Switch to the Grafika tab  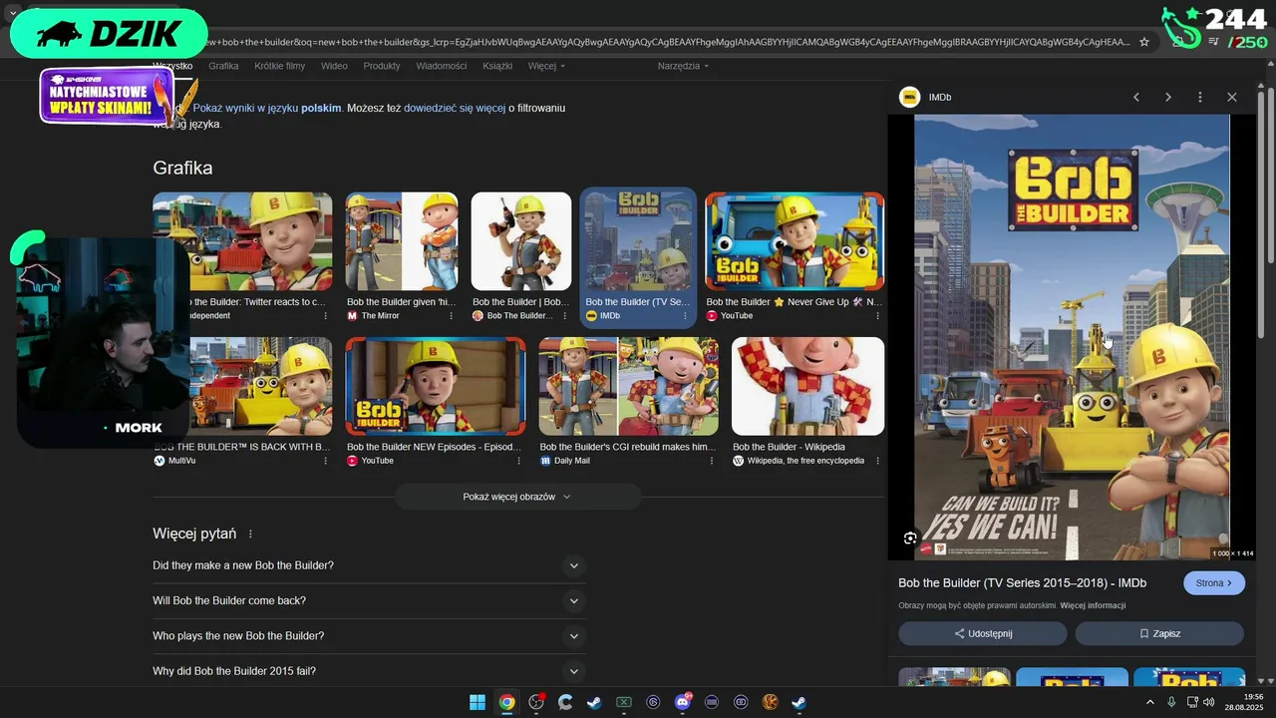pos(223,66)
